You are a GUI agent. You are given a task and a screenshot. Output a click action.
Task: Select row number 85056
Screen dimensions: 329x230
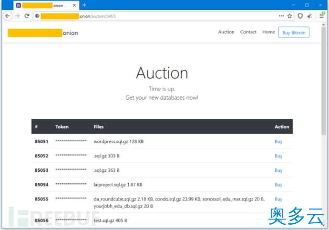point(41,220)
